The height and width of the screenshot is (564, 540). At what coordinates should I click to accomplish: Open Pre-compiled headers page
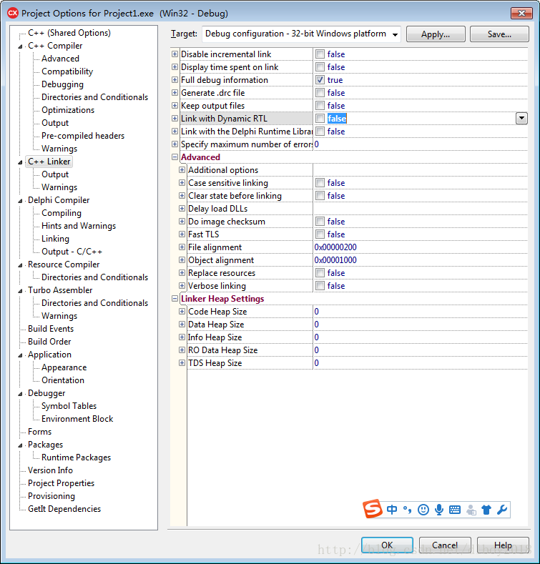point(83,136)
